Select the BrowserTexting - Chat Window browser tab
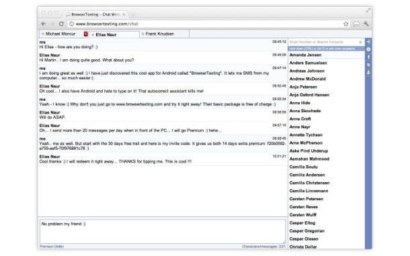410x256 pixels. pyautogui.click(x=95, y=14)
